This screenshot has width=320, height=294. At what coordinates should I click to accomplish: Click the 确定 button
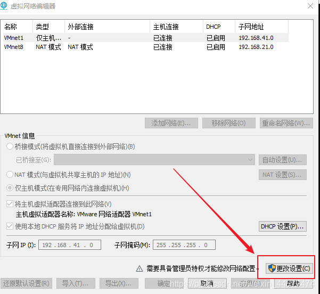(x=164, y=283)
